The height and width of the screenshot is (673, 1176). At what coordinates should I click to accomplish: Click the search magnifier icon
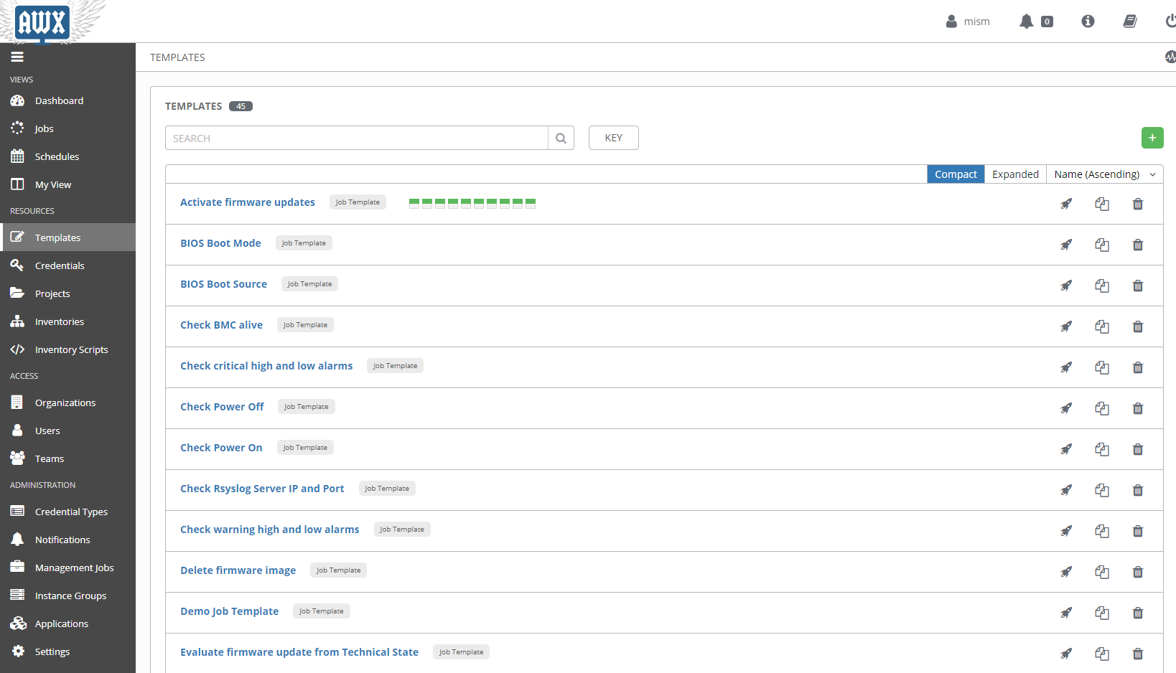[x=561, y=138]
